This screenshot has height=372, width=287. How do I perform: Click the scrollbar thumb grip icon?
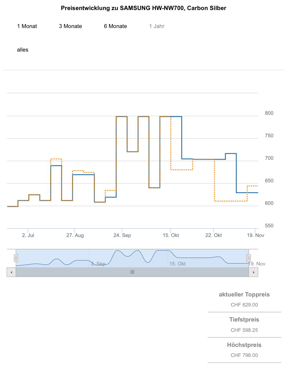(x=132, y=272)
